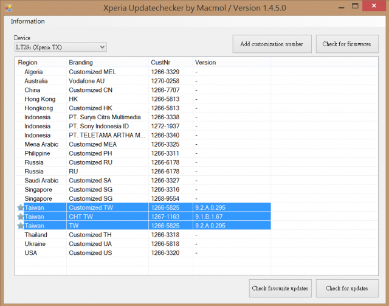
Task: Close the Xperia Updatechecker window
Action: [374, 5]
